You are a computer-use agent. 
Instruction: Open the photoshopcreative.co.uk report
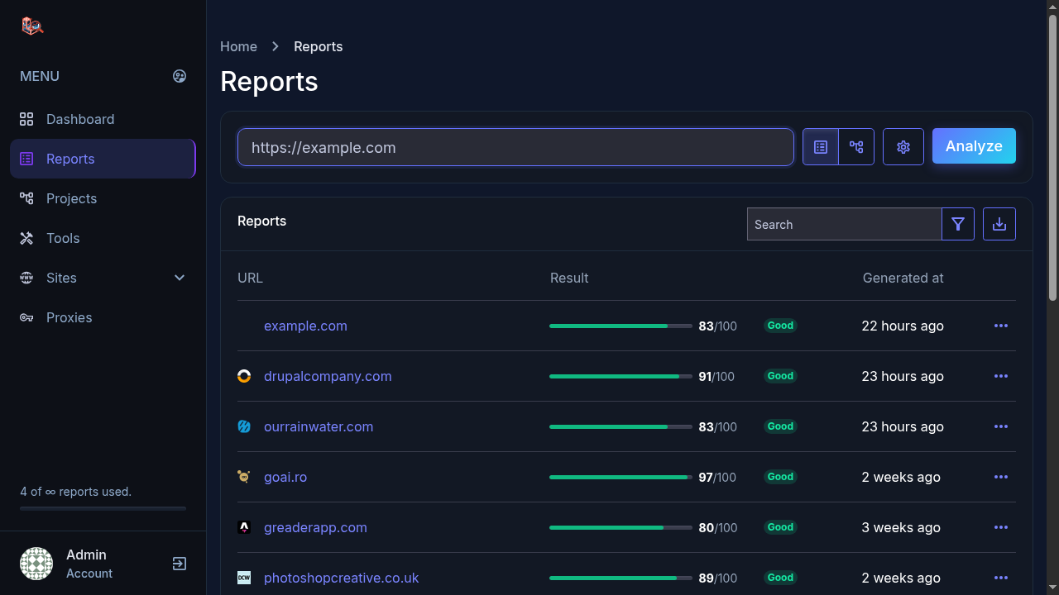[x=342, y=578]
